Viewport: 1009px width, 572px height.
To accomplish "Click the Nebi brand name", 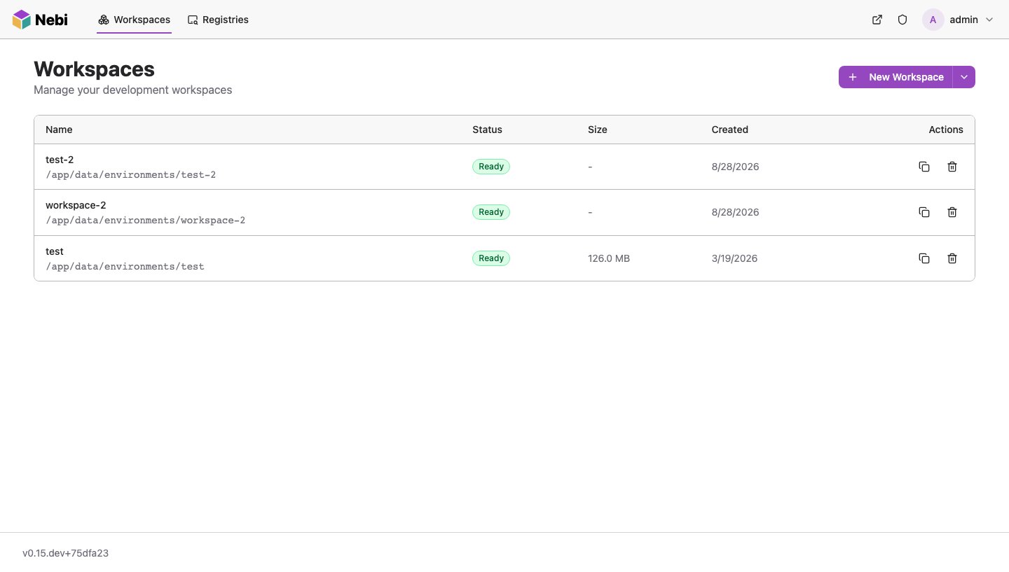I will click(51, 20).
